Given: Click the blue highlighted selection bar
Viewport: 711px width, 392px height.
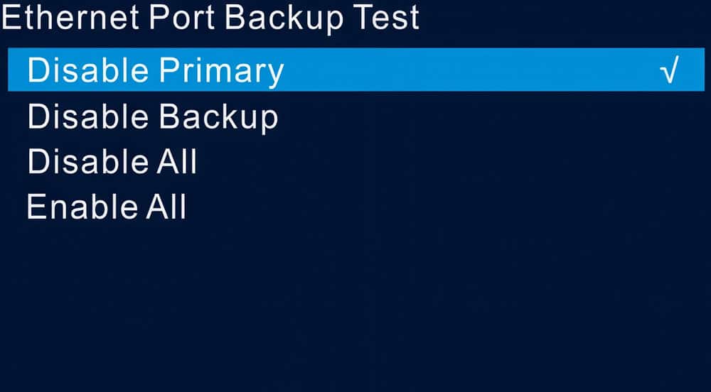Looking at the screenshot, I should (x=356, y=70).
